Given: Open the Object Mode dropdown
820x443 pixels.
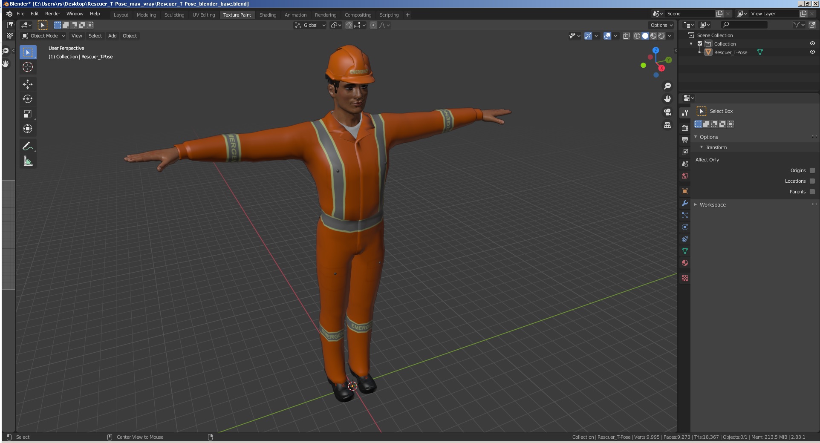Looking at the screenshot, I should point(43,36).
